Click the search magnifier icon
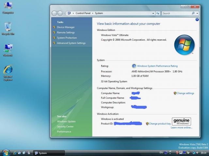The width and height of the screenshot is (209, 156). click(193, 13)
